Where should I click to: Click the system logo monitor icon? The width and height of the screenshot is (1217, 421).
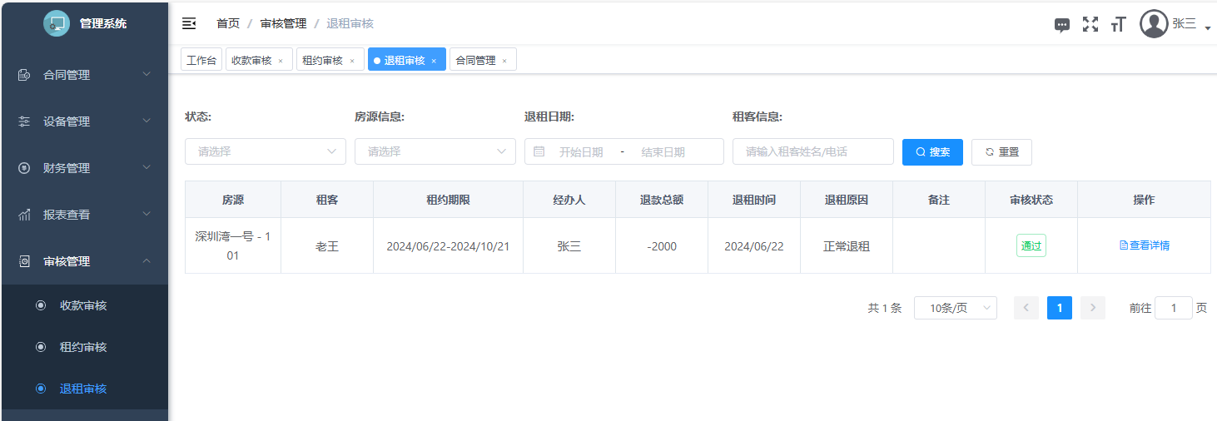tap(57, 23)
